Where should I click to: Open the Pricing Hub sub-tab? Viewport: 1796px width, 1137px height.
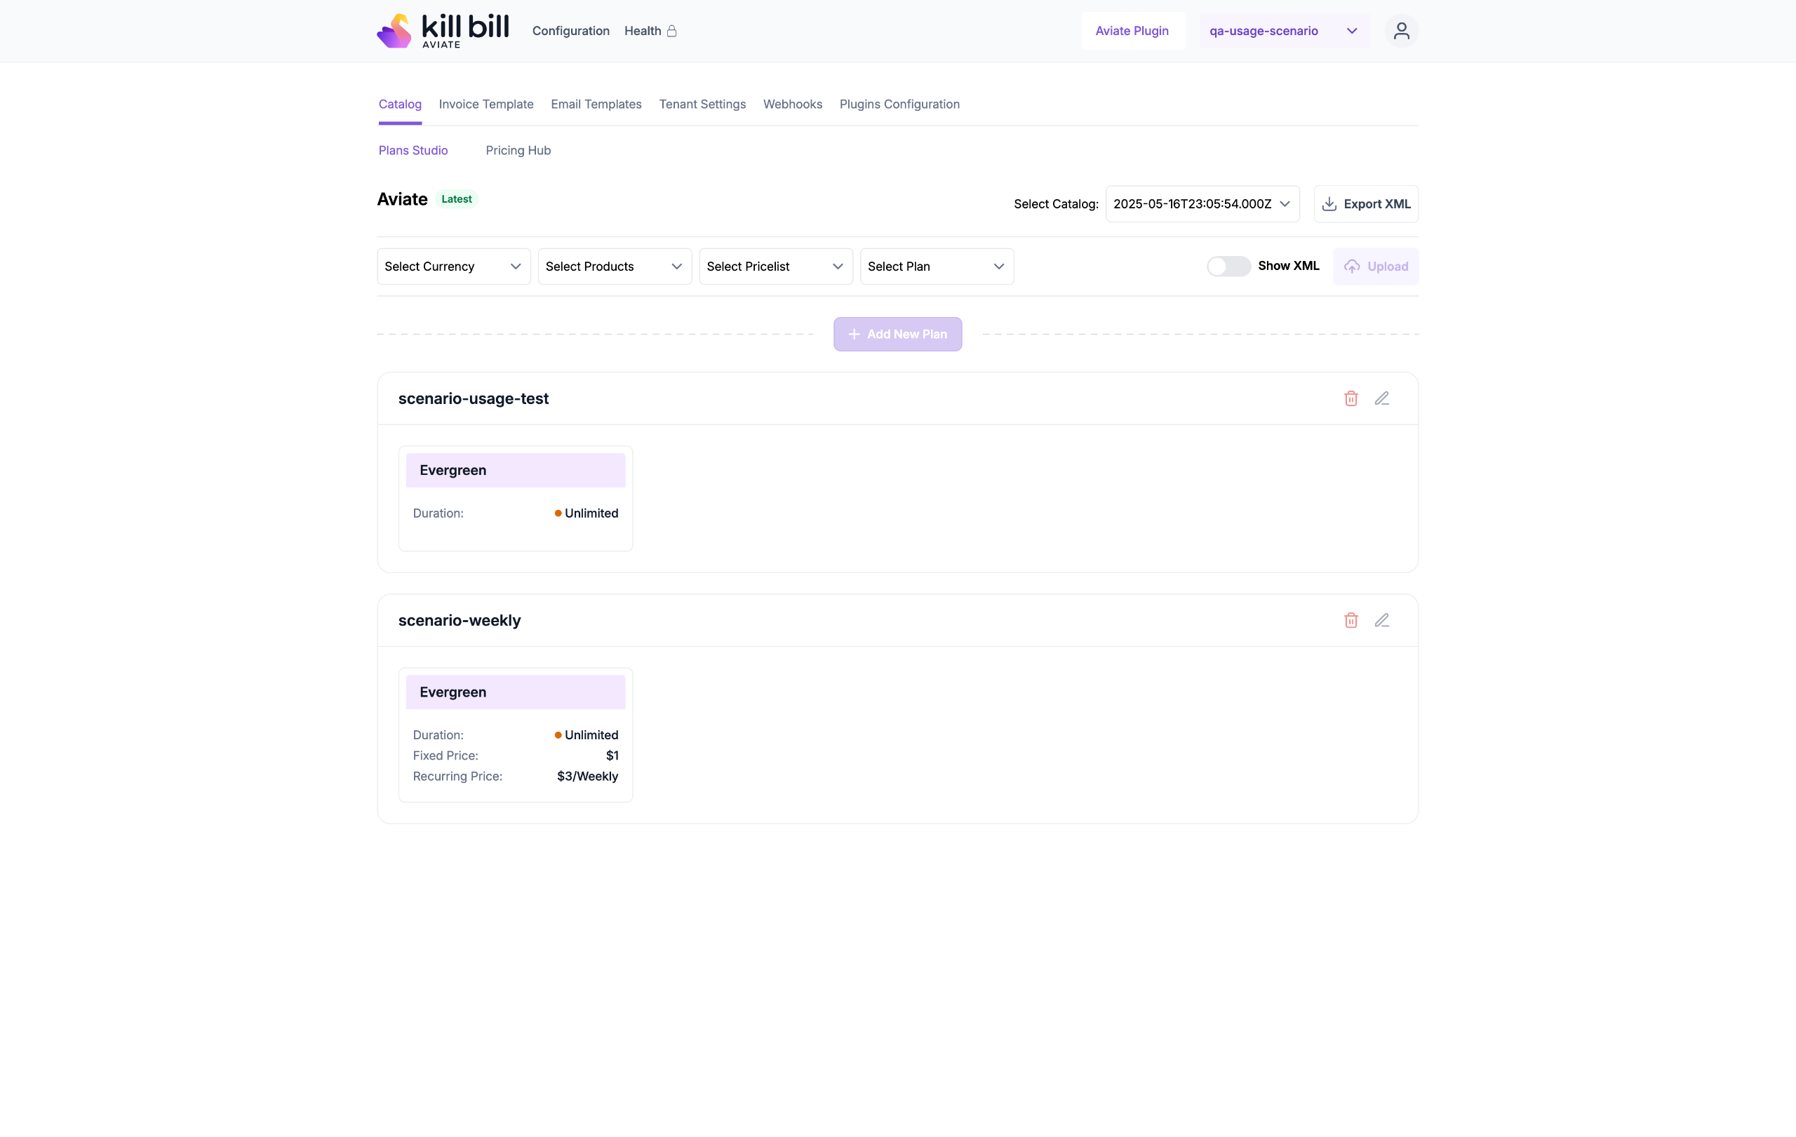(x=518, y=151)
